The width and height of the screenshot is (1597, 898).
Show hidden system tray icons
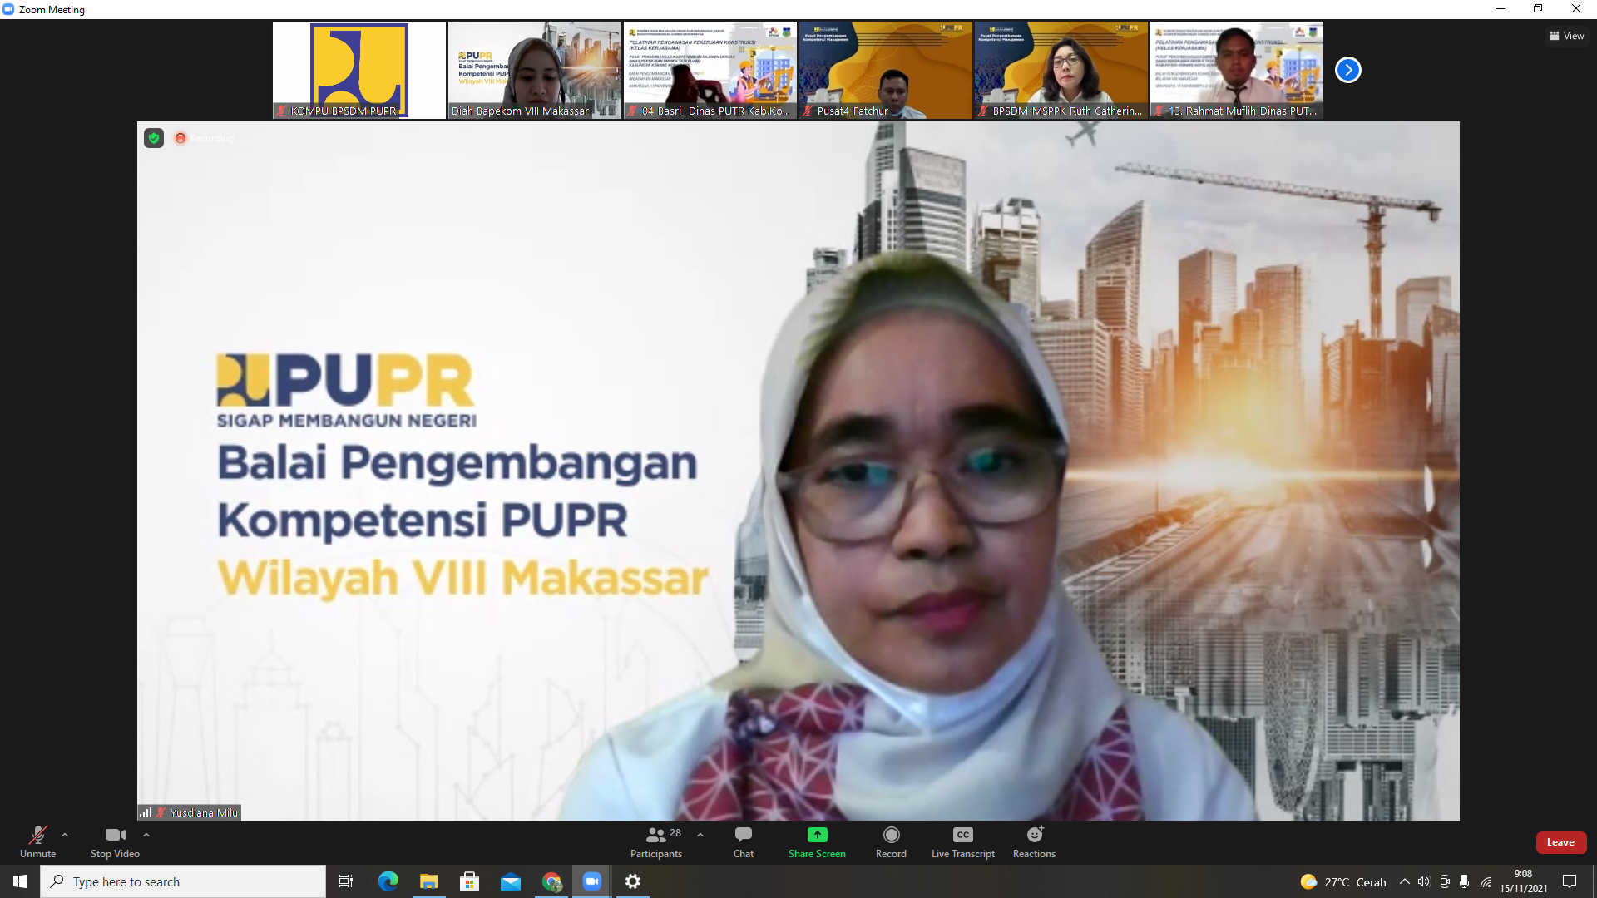(x=1405, y=881)
